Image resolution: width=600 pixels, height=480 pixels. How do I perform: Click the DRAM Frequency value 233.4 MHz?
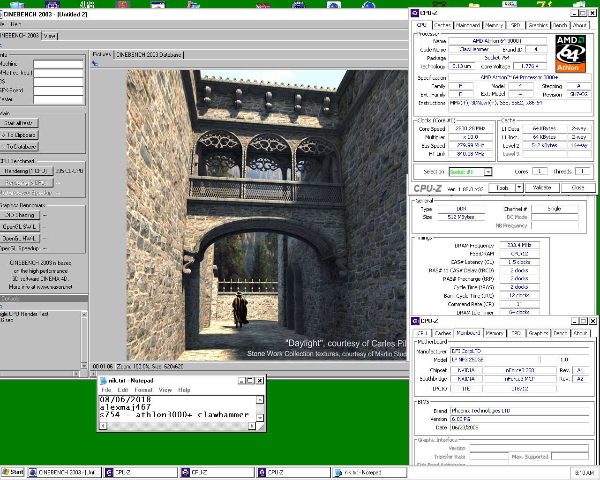point(519,245)
